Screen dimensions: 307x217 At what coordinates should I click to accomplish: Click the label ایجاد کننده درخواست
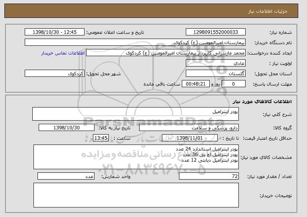click(x=270, y=53)
